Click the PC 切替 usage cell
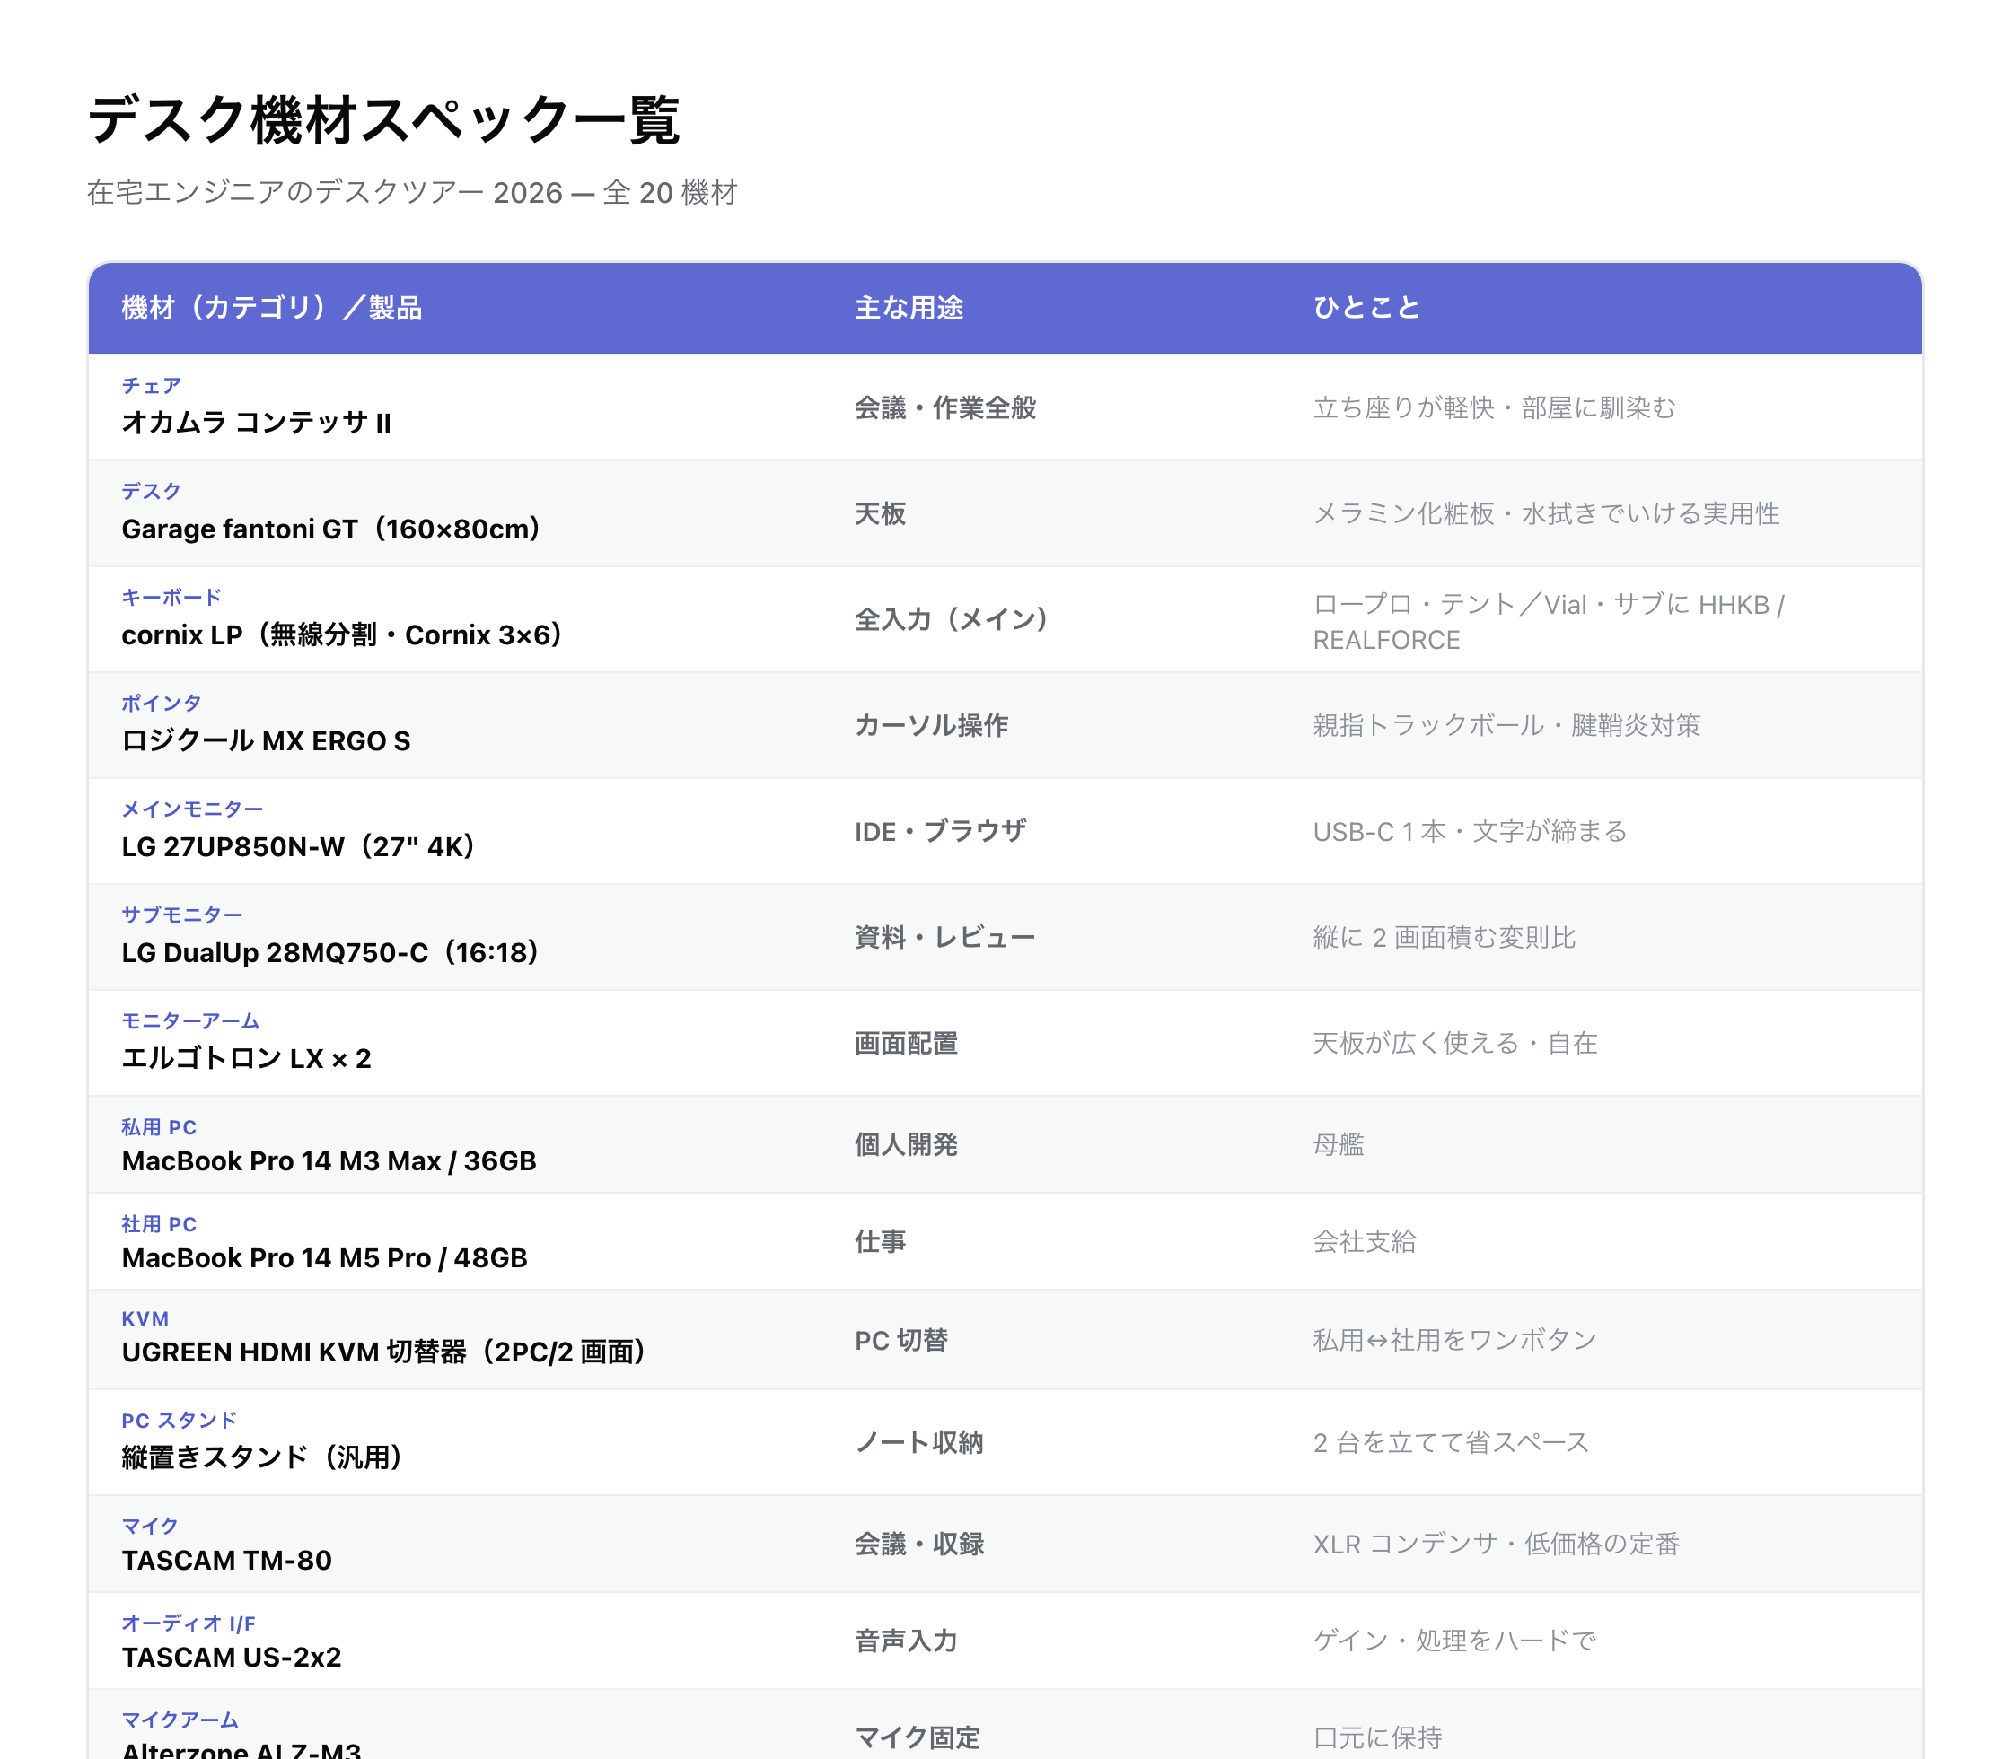The width and height of the screenshot is (2011, 1759). [x=900, y=1340]
